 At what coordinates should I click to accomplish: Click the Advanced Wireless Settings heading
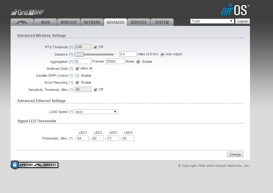pos(42,36)
